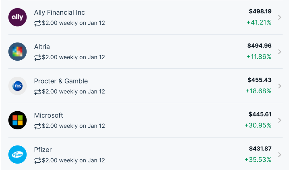Image resolution: width=289 pixels, height=170 pixels.
Task: Click the recurring arrows icon under Ally Financial
Action: pyautogui.click(x=38, y=23)
